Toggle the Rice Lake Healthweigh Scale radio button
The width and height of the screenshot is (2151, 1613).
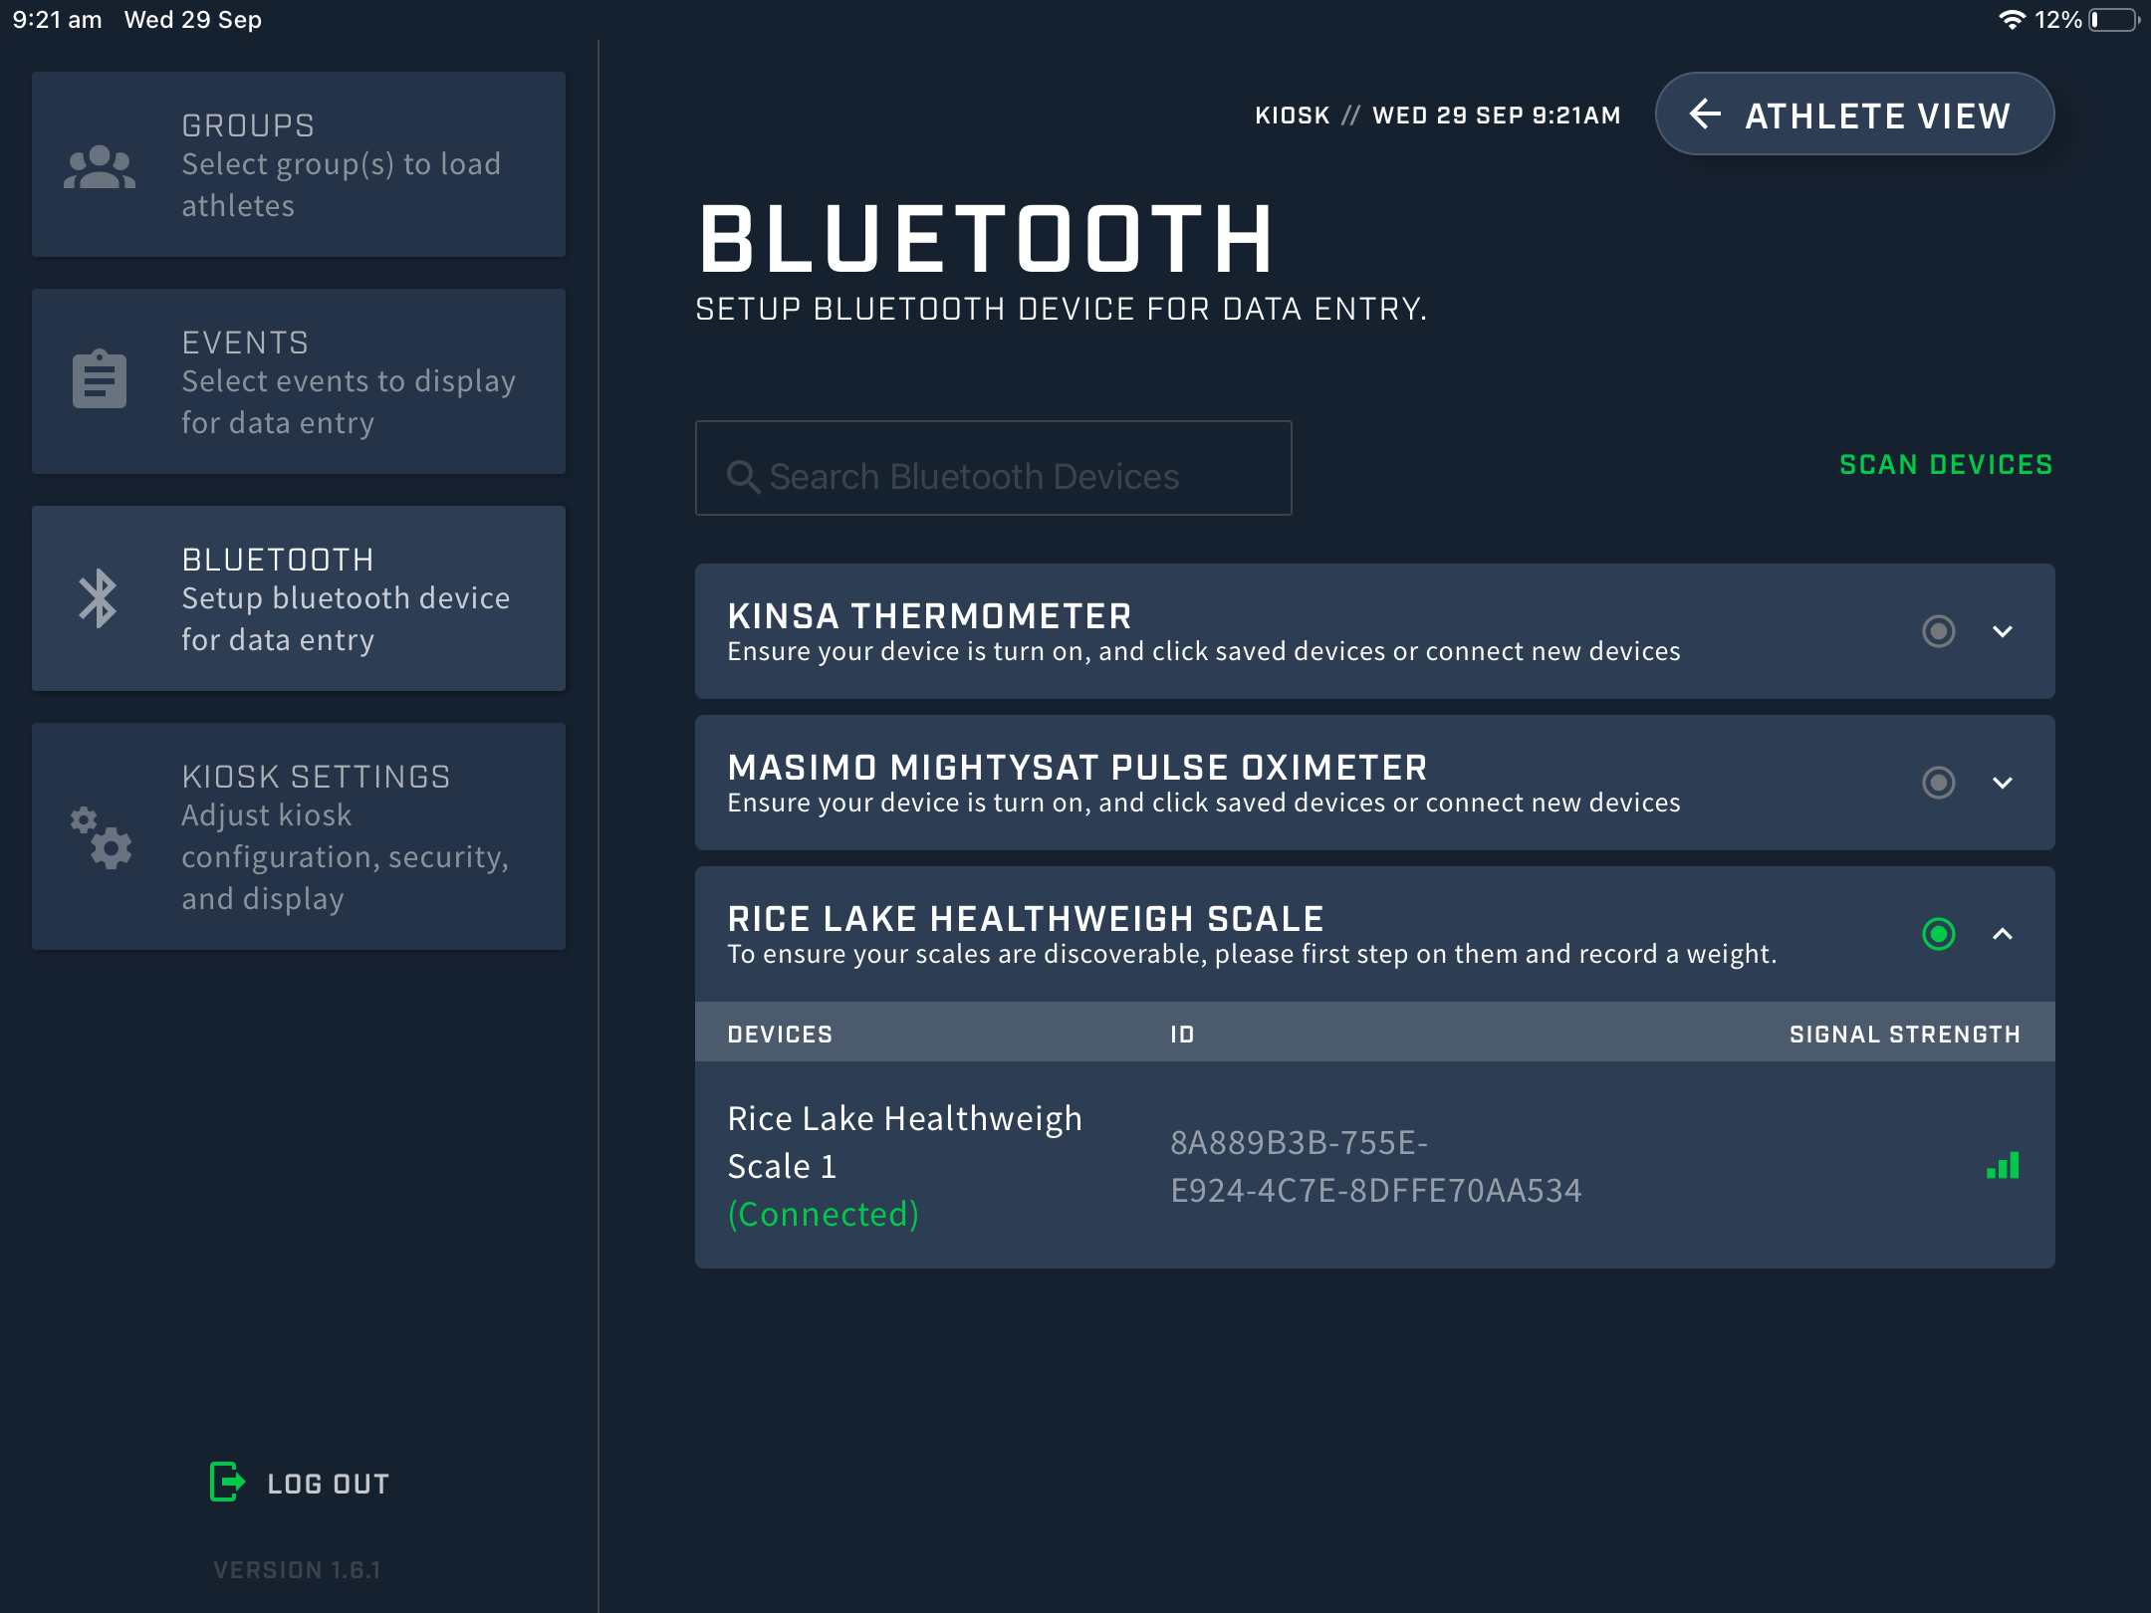point(1938,934)
